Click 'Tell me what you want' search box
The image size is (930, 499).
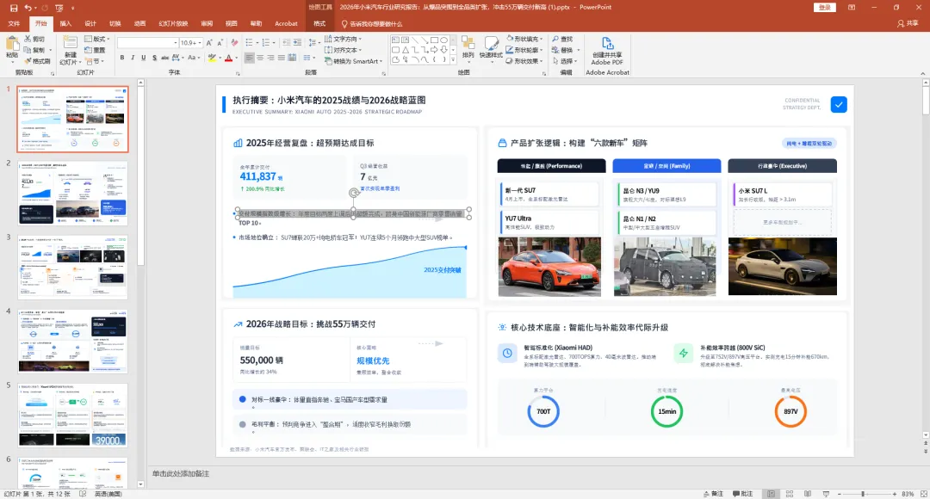373,24
